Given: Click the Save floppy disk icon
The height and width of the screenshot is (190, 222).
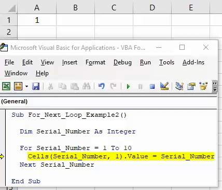Looking at the screenshot, I should tap(36, 86).
